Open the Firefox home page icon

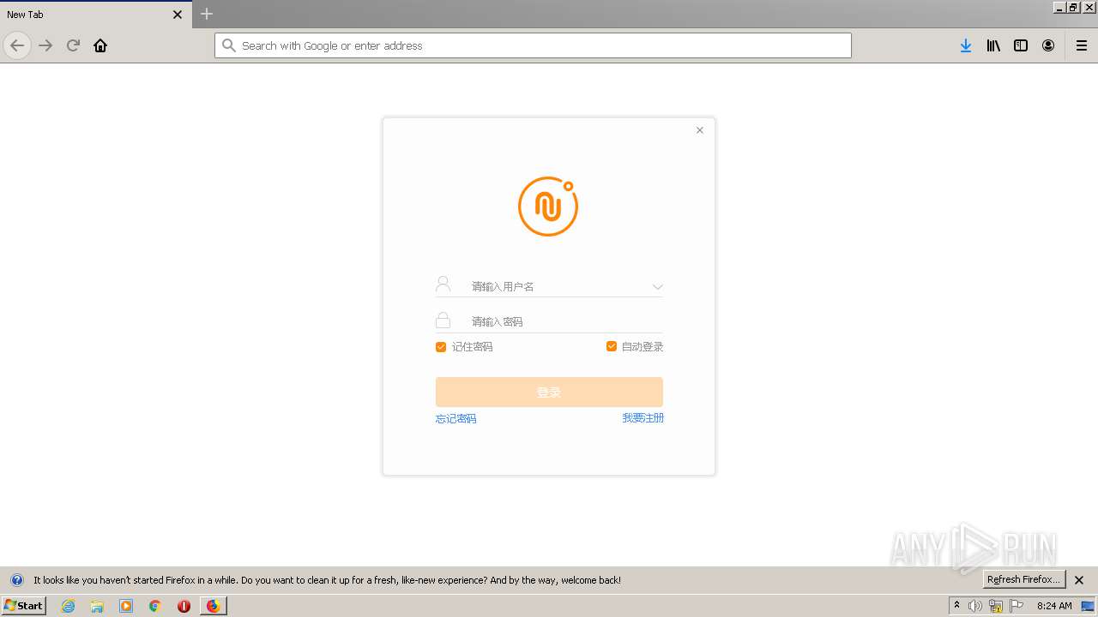pos(100,45)
